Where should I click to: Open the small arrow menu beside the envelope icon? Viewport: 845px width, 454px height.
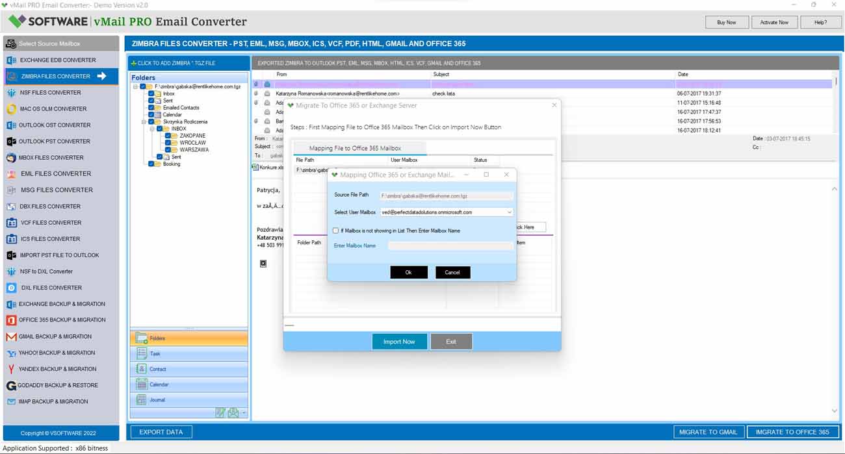(244, 413)
